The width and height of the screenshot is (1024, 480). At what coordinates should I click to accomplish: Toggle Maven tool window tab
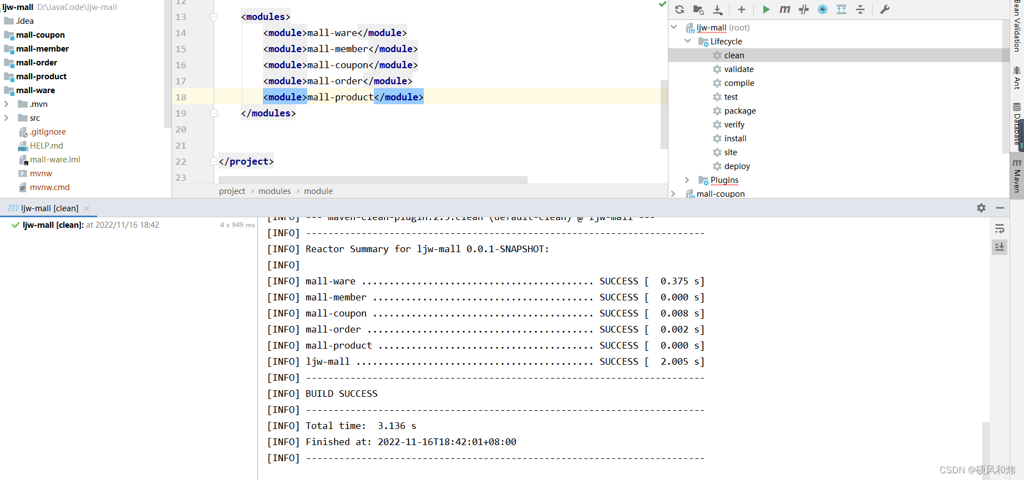pyautogui.click(x=1017, y=176)
